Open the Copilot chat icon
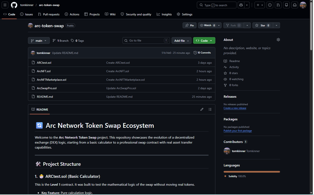This screenshot has height=195, width=314. pos(241,5)
